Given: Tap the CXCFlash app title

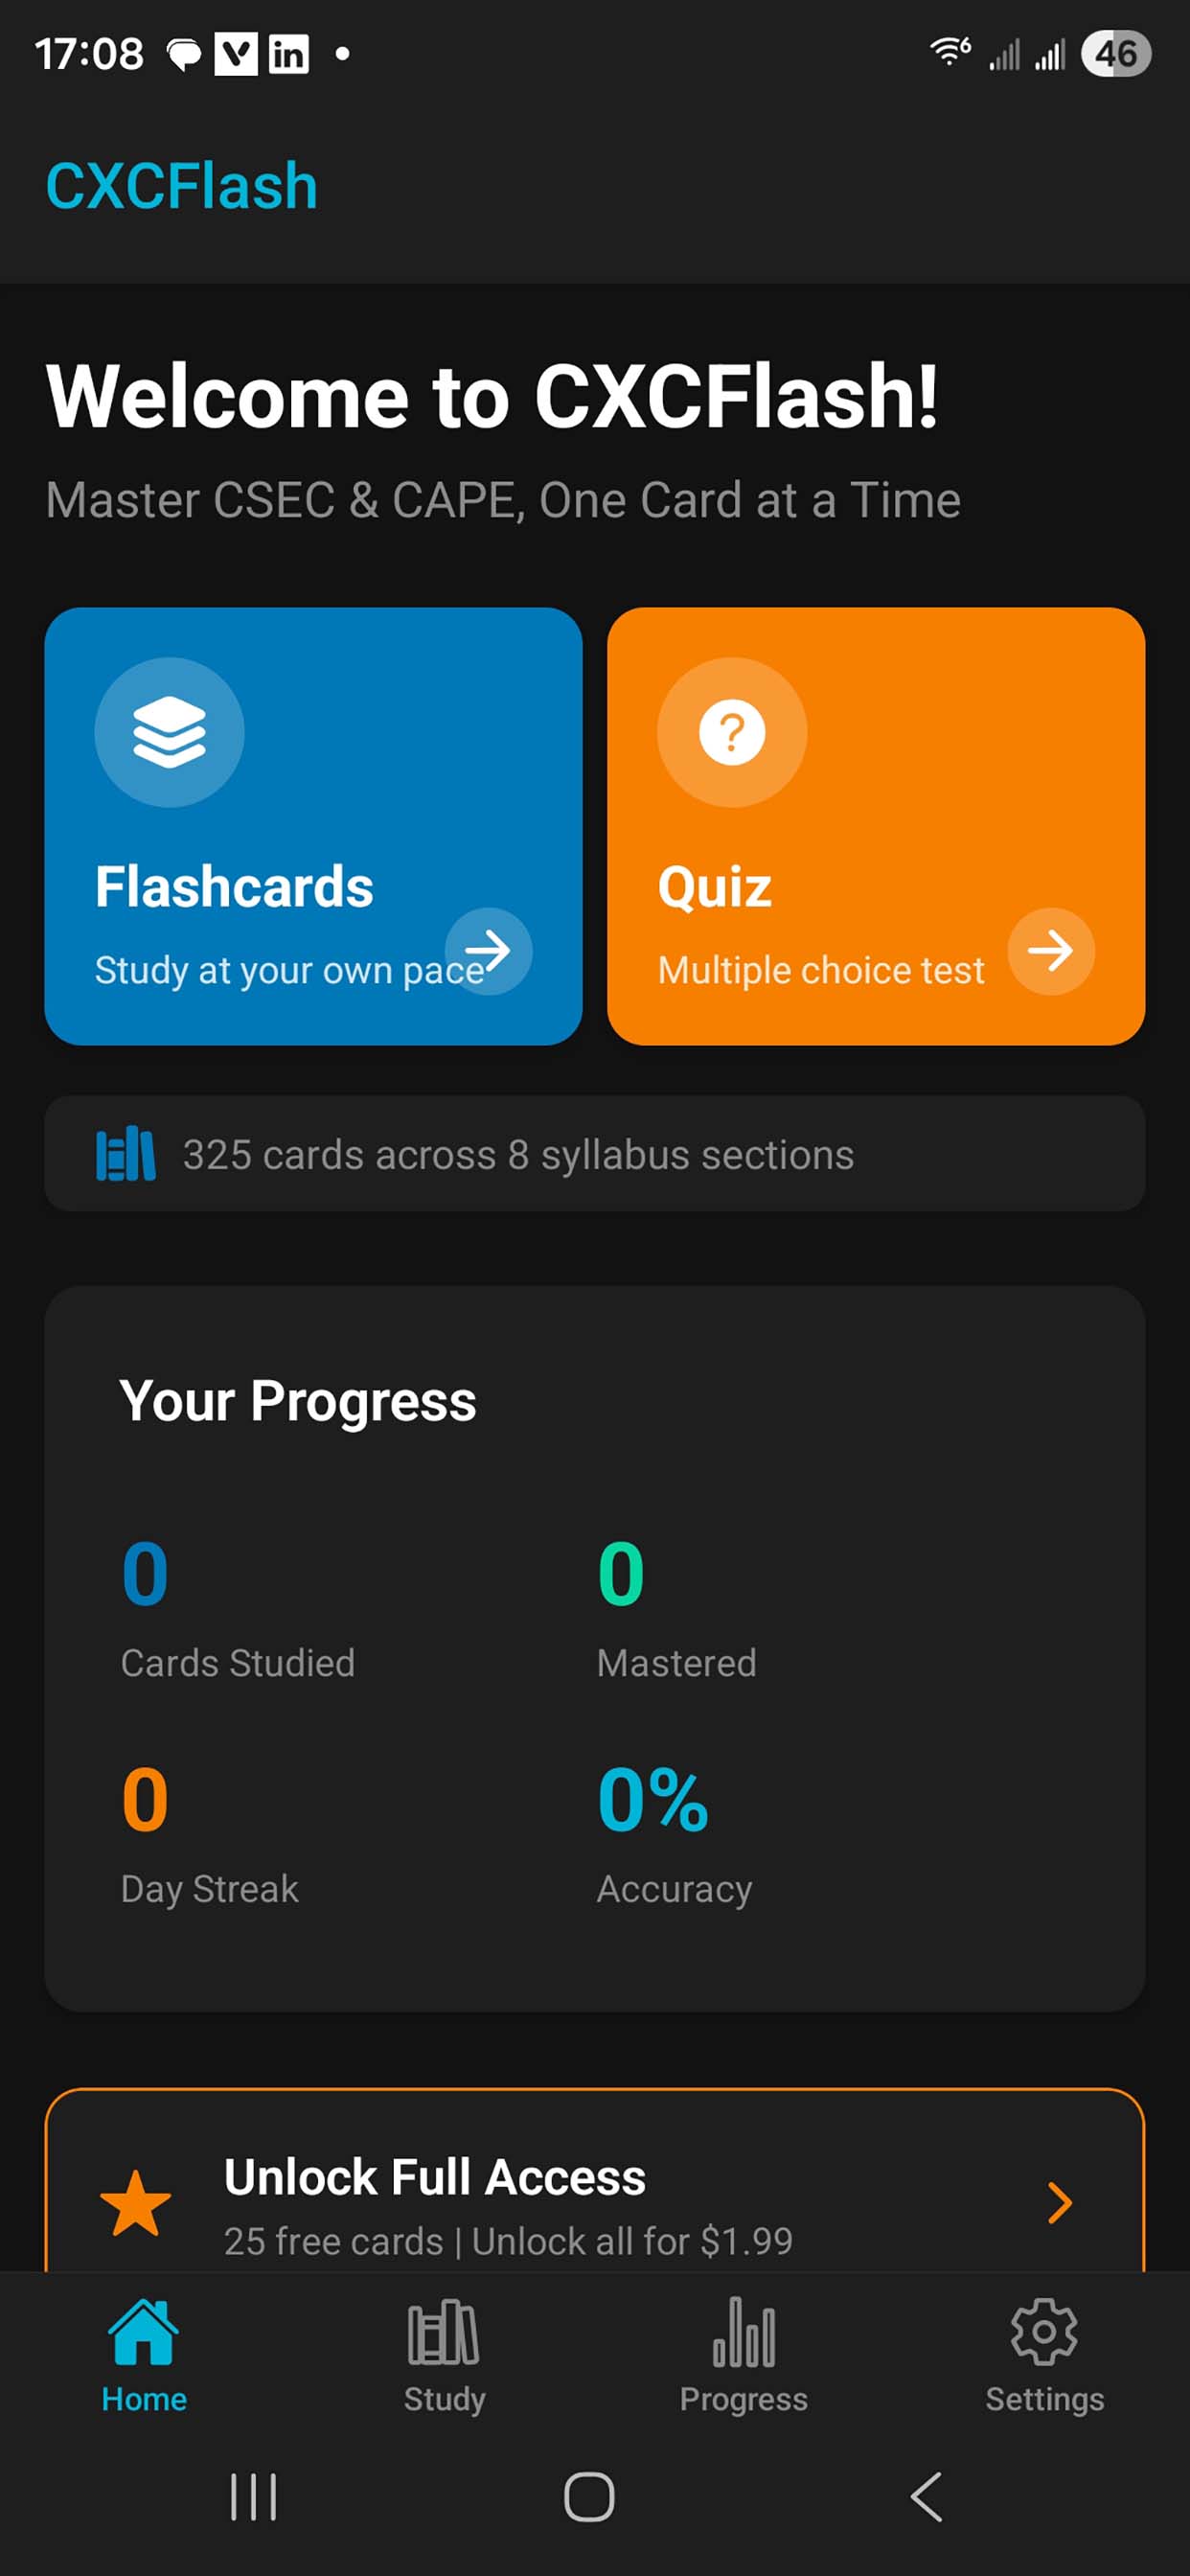Looking at the screenshot, I should click(x=182, y=186).
